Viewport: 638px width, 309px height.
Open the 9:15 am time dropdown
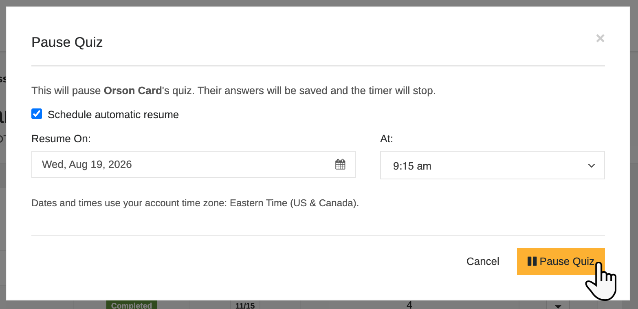tap(492, 165)
